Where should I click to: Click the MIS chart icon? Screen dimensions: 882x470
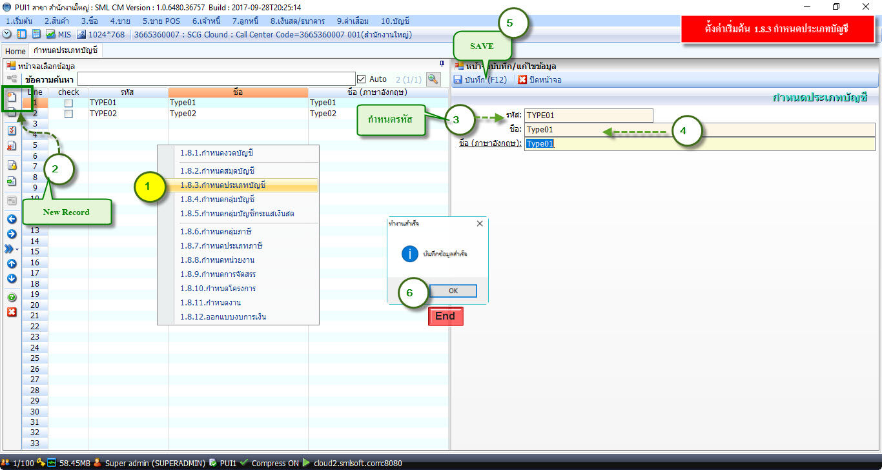(50, 34)
